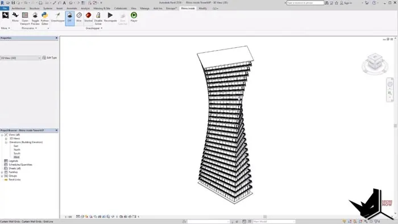
Task: Switch to the Manage ribbon tab
Action: tap(144, 9)
